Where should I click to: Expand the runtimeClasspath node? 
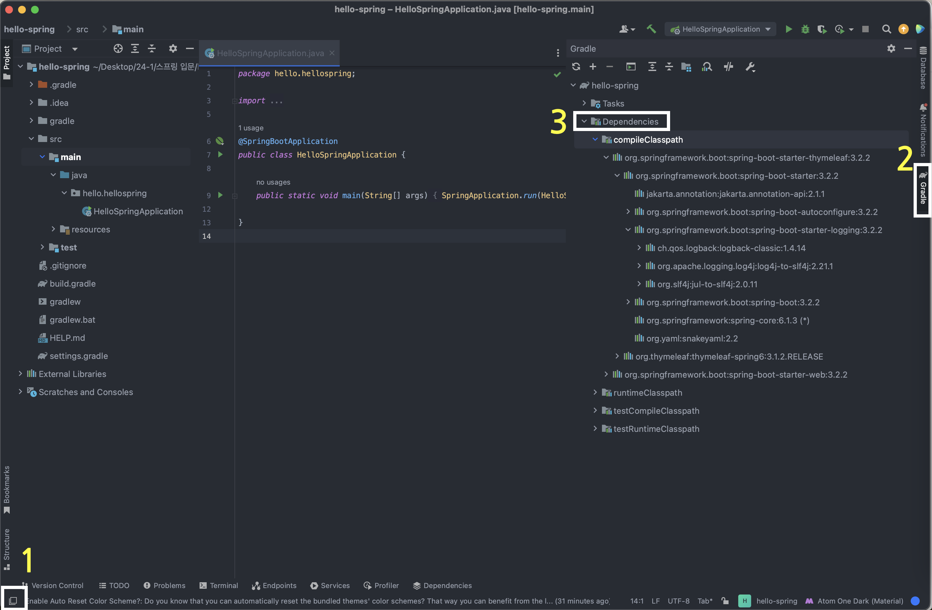tap(595, 392)
